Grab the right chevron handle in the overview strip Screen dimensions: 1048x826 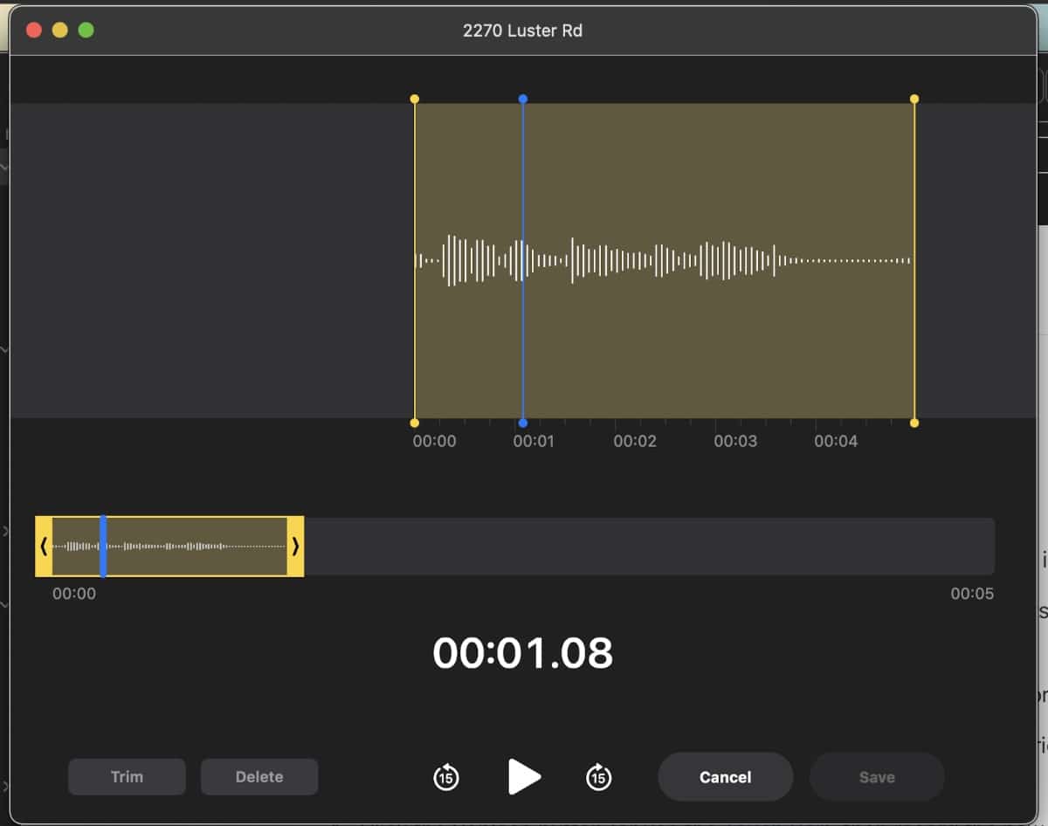[x=295, y=547]
